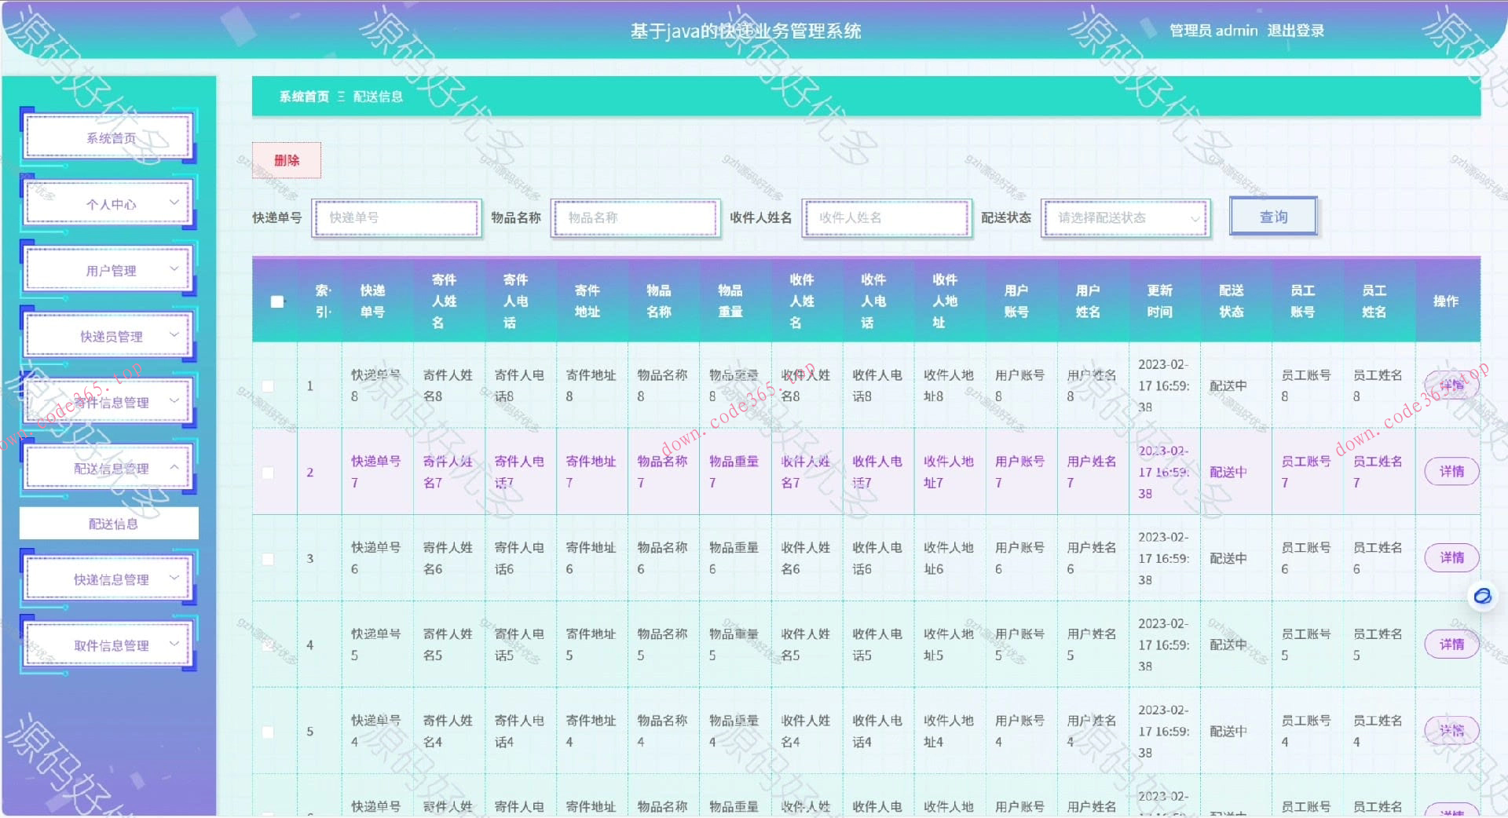Click the 员工姓名6 cell
The height and width of the screenshot is (818, 1508).
pos(1378,559)
